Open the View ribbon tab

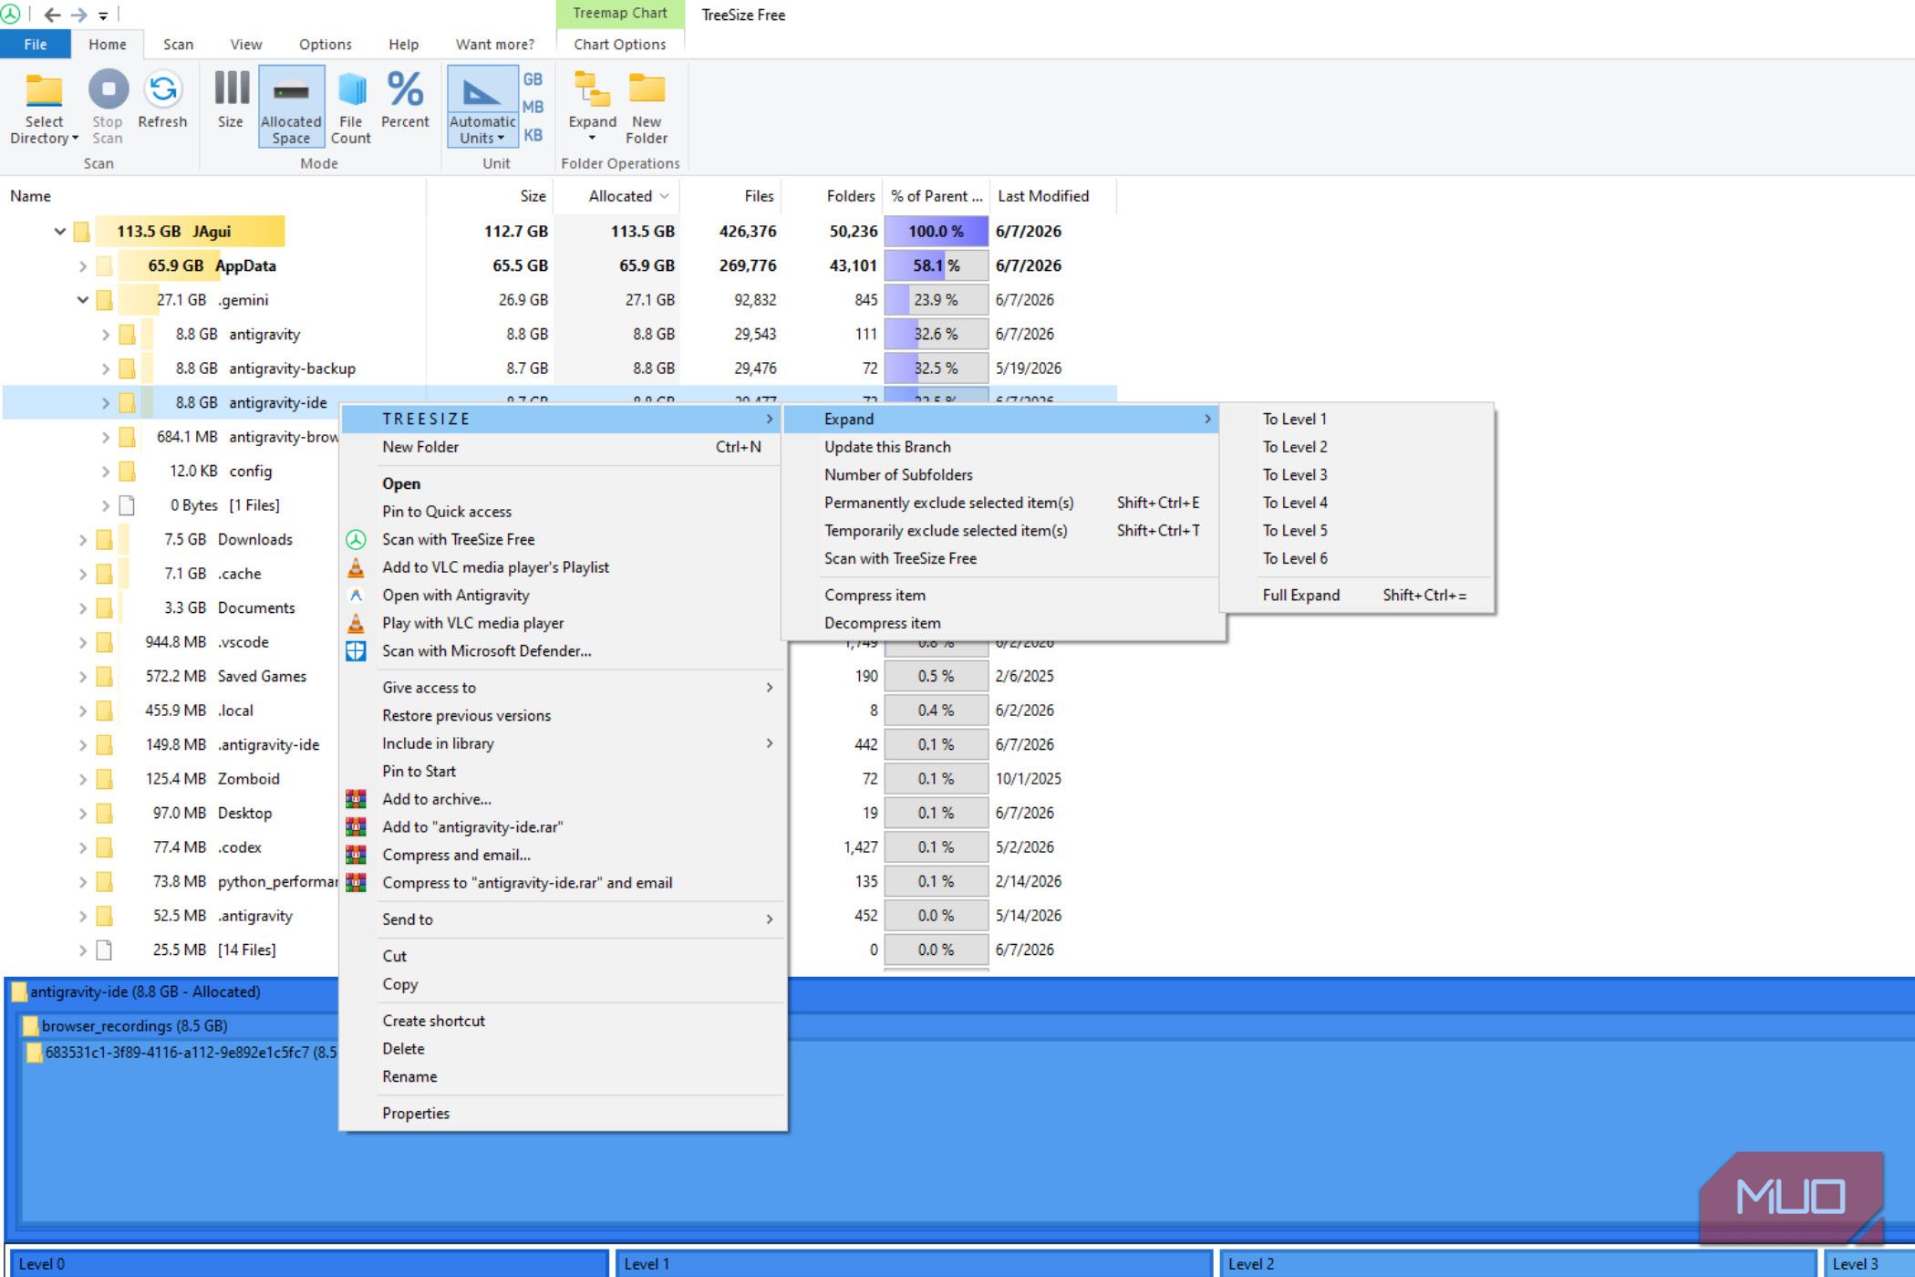coord(245,44)
